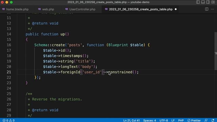The width and height of the screenshot is (217, 122).
Task: Click 'timestamps' on line 18
Action: point(72,56)
